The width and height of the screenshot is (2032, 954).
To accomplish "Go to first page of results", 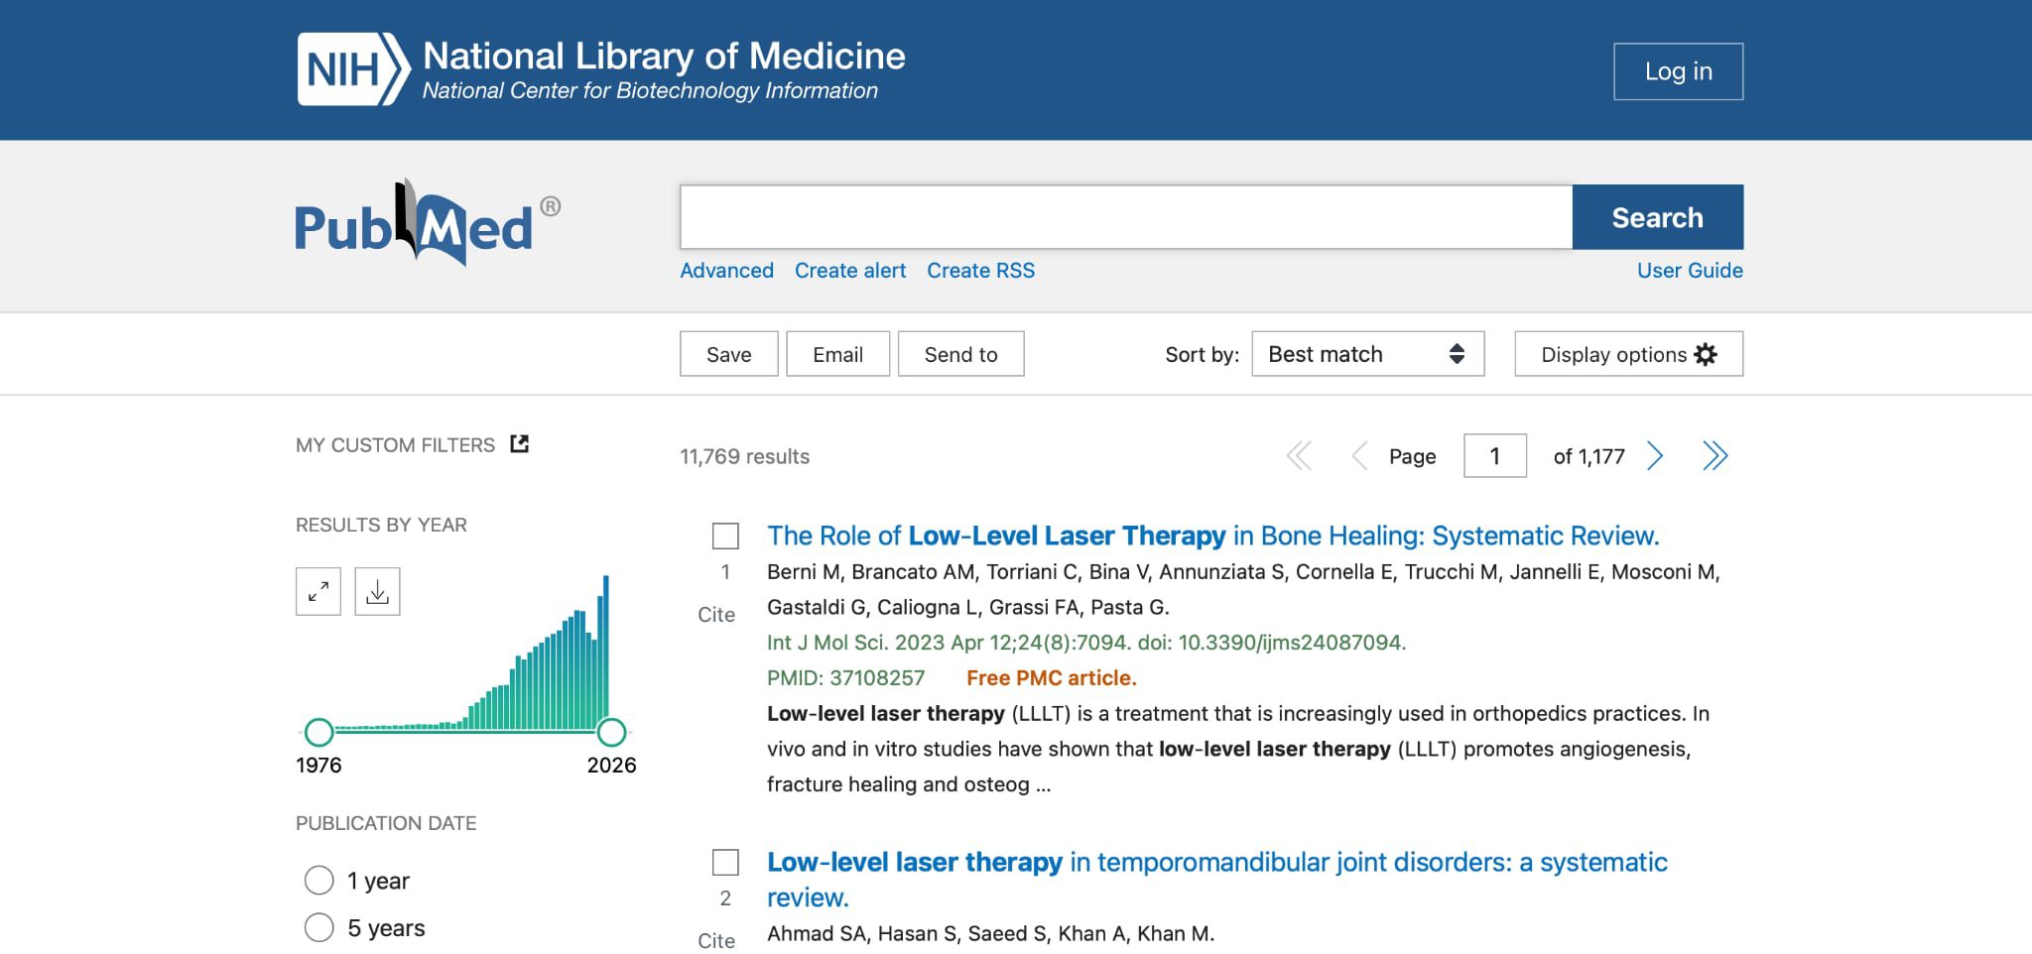I will 1299,456.
